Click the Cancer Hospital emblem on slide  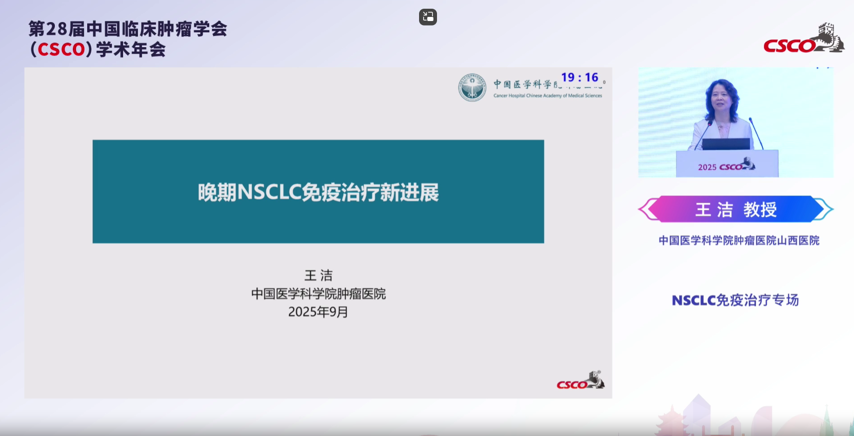tap(472, 88)
